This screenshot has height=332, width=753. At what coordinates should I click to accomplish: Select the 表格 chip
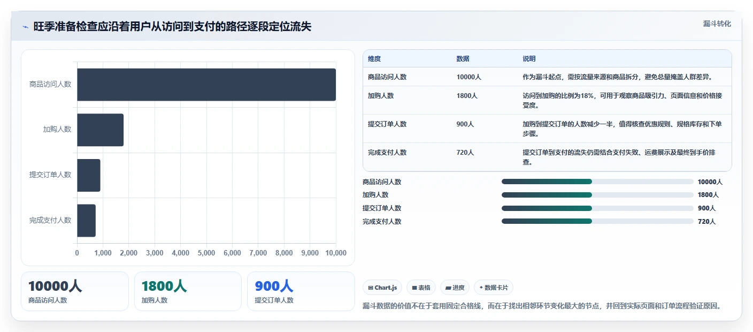pyautogui.click(x=421, y=288)
